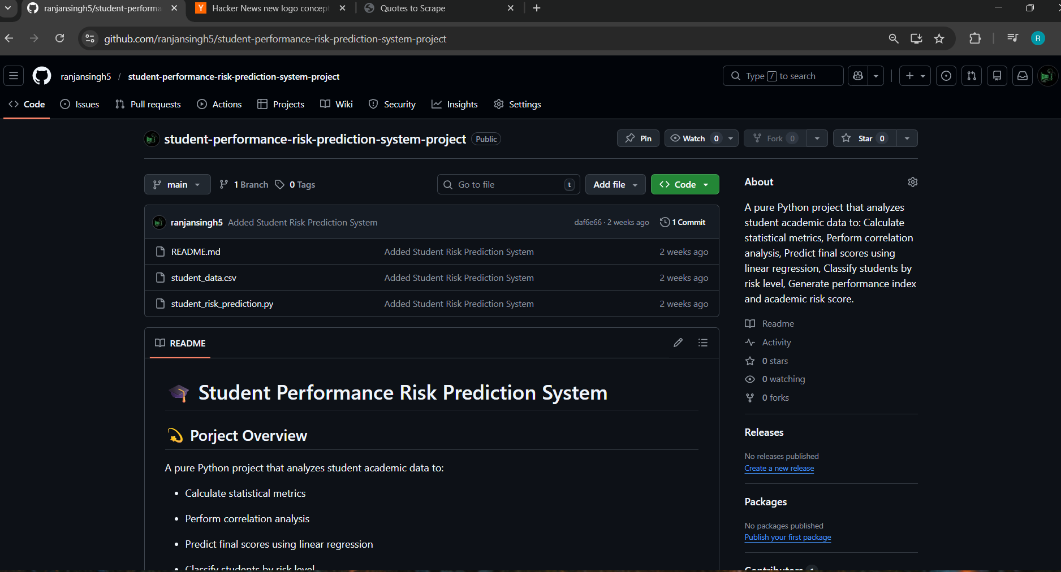Open About section settings gear
Image resolution: width=1061 pixels, height=572 pixels.
[x=912, y=182]
